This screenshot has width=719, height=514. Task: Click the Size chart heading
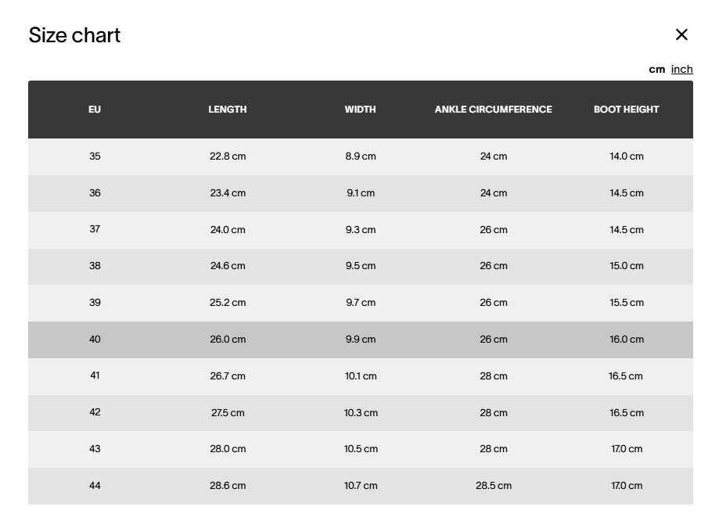tap(74, 35)
